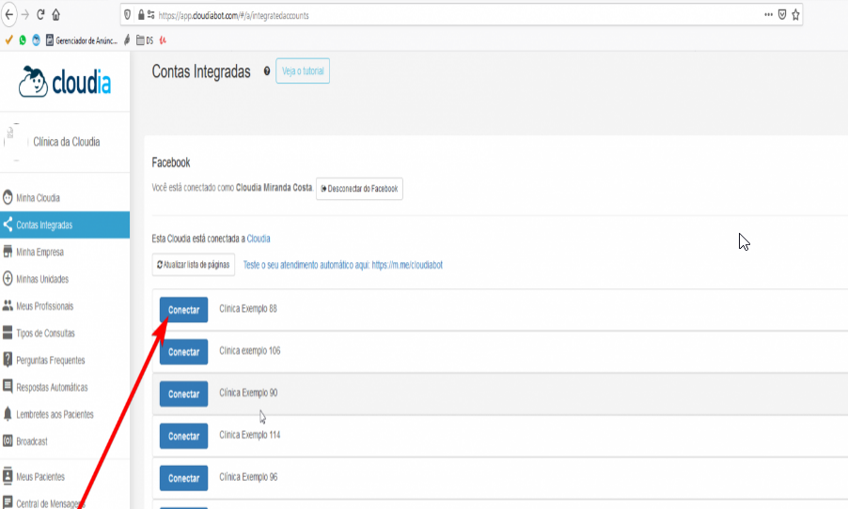Click Desconectar do Facebook button

pyautogui.click(x=359, y=189)
